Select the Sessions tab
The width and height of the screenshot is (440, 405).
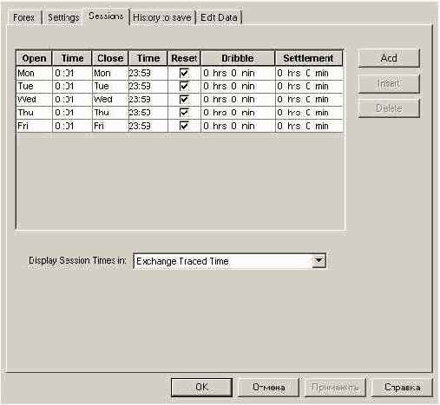(x=106, y=16)
